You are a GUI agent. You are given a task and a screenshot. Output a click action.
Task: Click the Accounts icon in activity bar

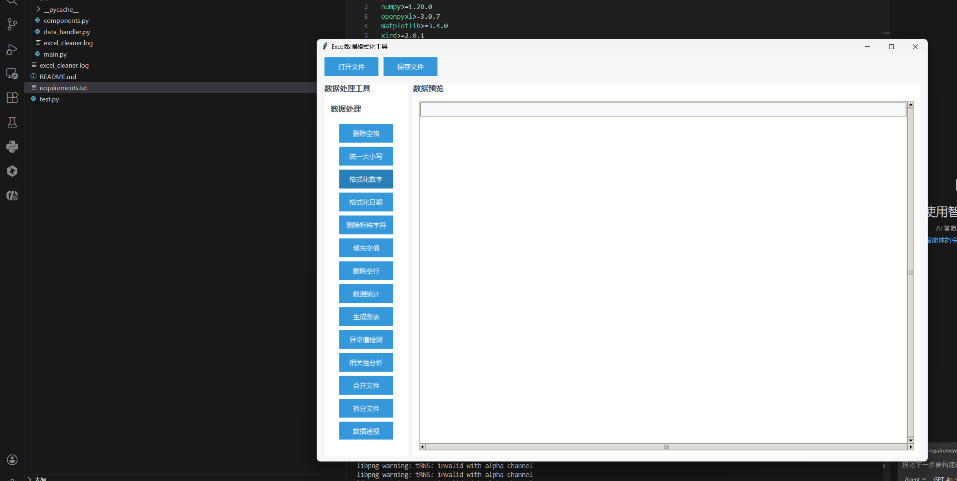[12, 460]
